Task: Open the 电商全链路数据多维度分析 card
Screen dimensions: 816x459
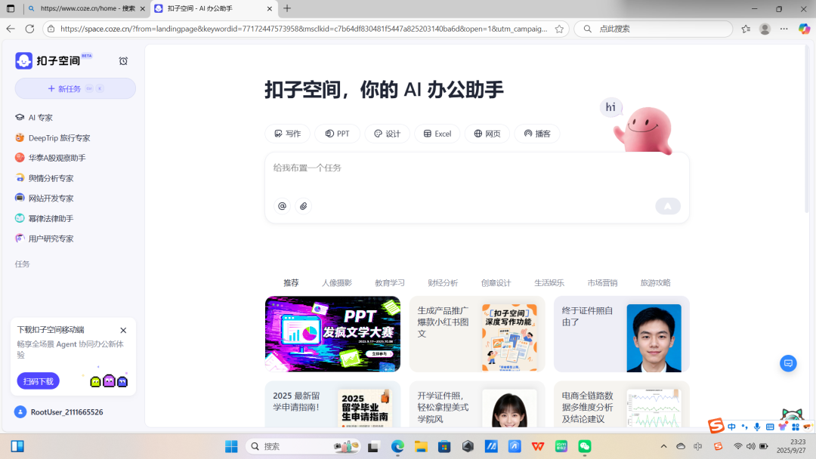Action: pos(621,405)
